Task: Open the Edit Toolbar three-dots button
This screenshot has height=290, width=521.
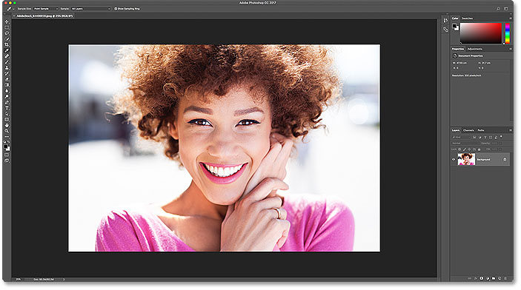Action: (x=7, y=137)
